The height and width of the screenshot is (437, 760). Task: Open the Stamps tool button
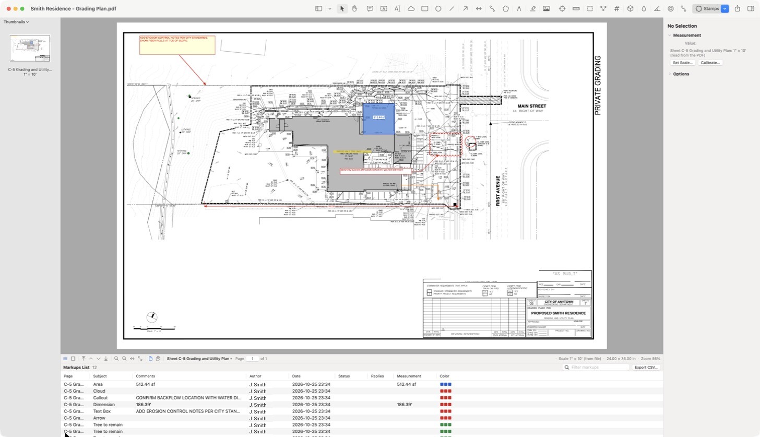pos(707,9)
